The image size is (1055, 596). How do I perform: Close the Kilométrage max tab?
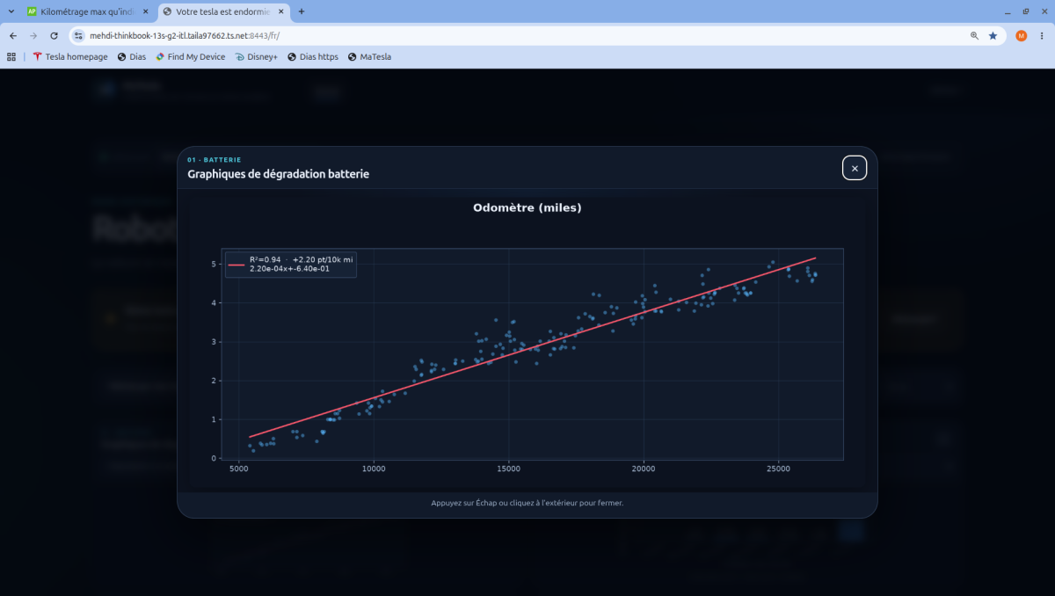pyautogui.click(x=145, y=11)
